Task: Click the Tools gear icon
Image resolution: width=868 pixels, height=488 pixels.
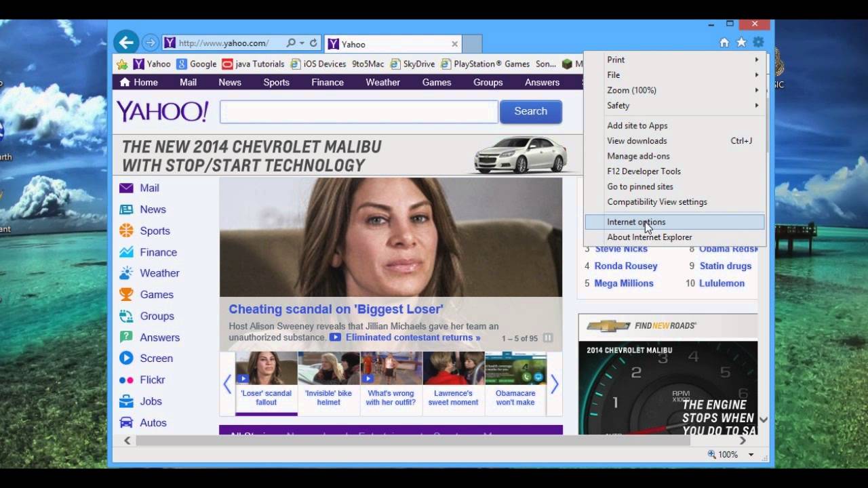Action: (758, 43)
